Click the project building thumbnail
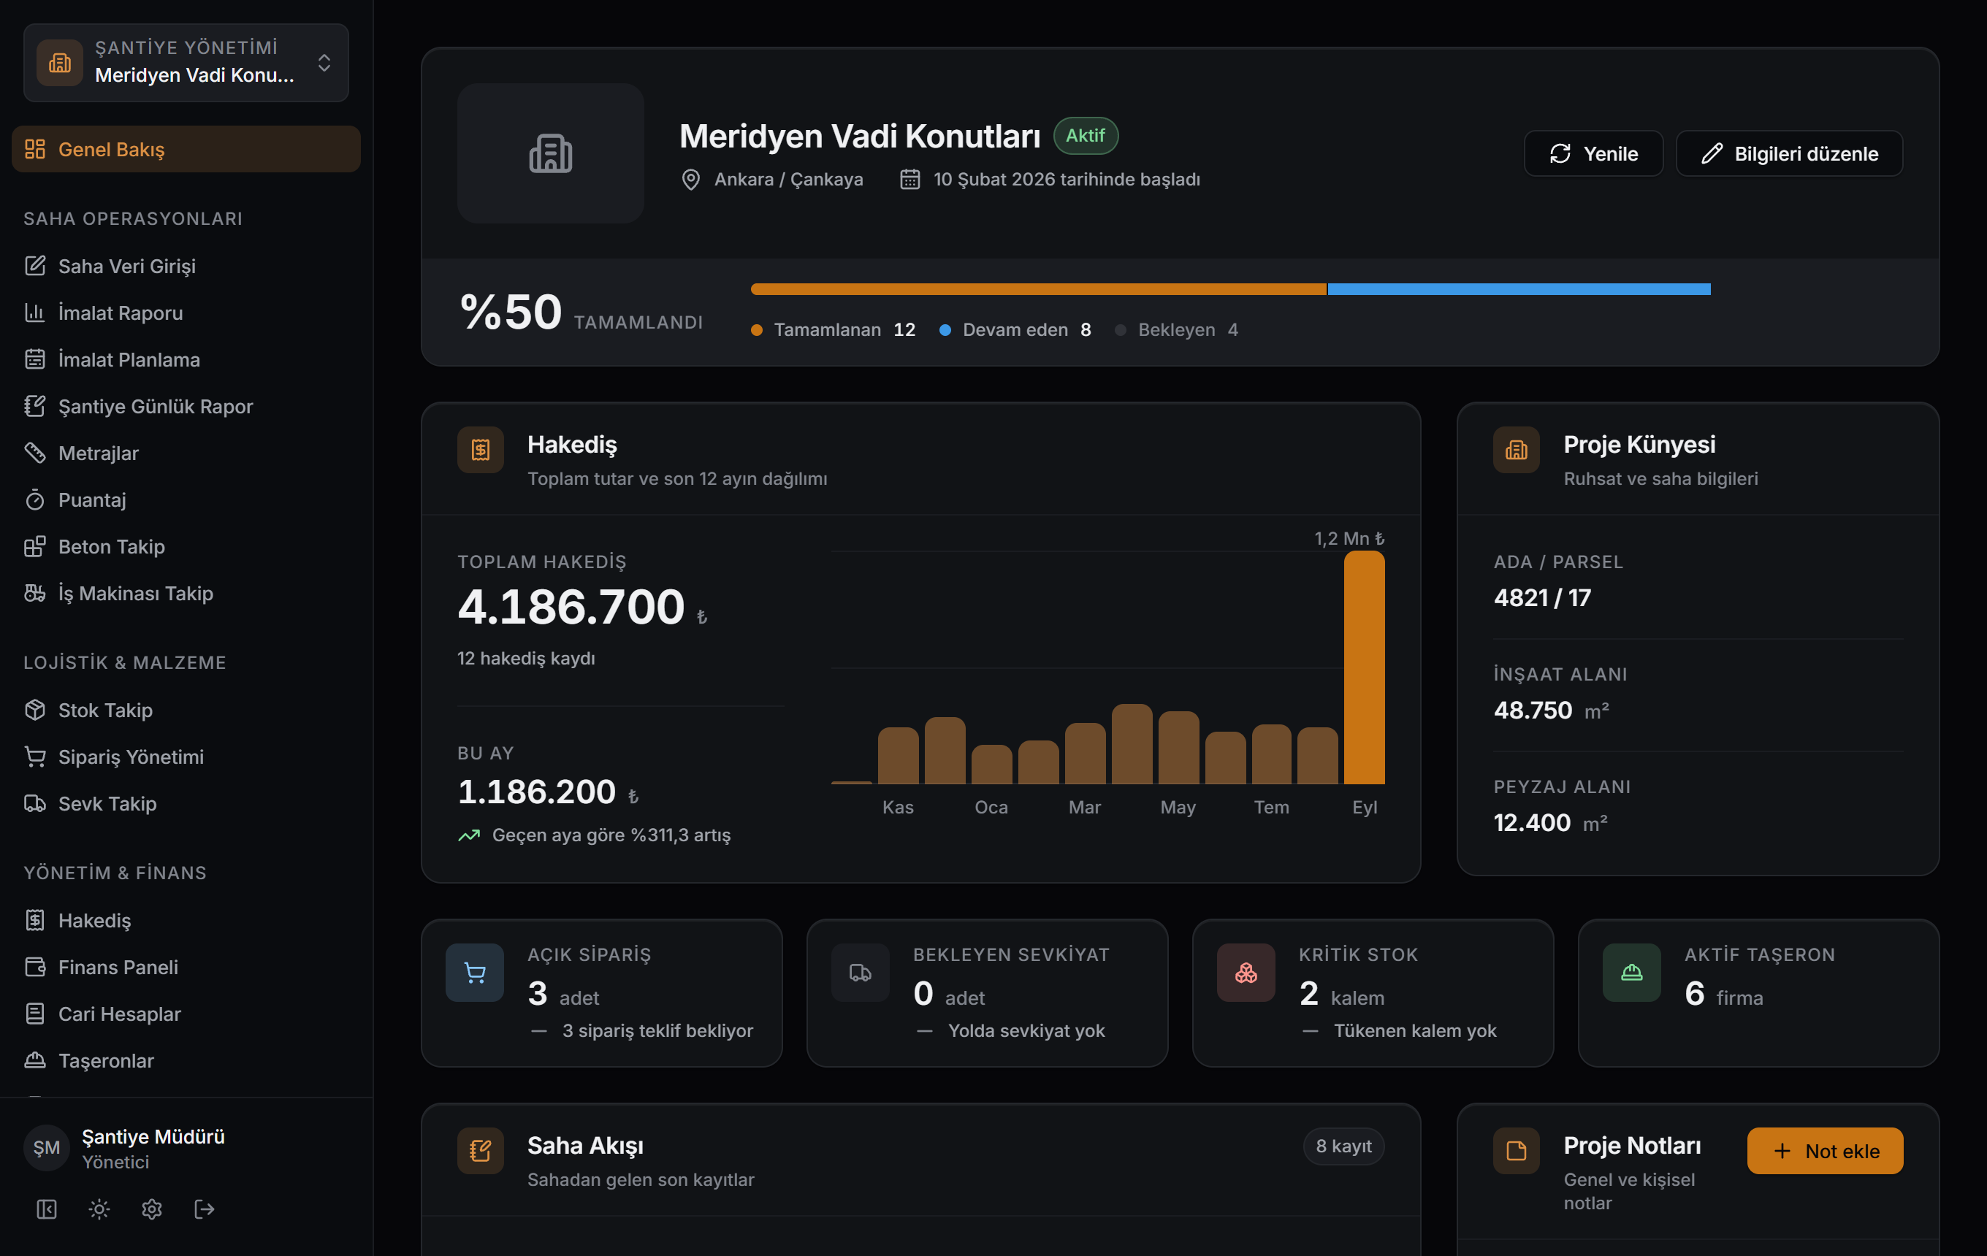Image resolution: width=1987 pixels, height=1256 pixels. pyautogui.click(x=550, y=153)
